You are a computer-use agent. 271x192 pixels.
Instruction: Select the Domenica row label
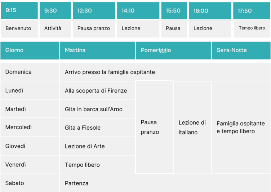[30, 72]
